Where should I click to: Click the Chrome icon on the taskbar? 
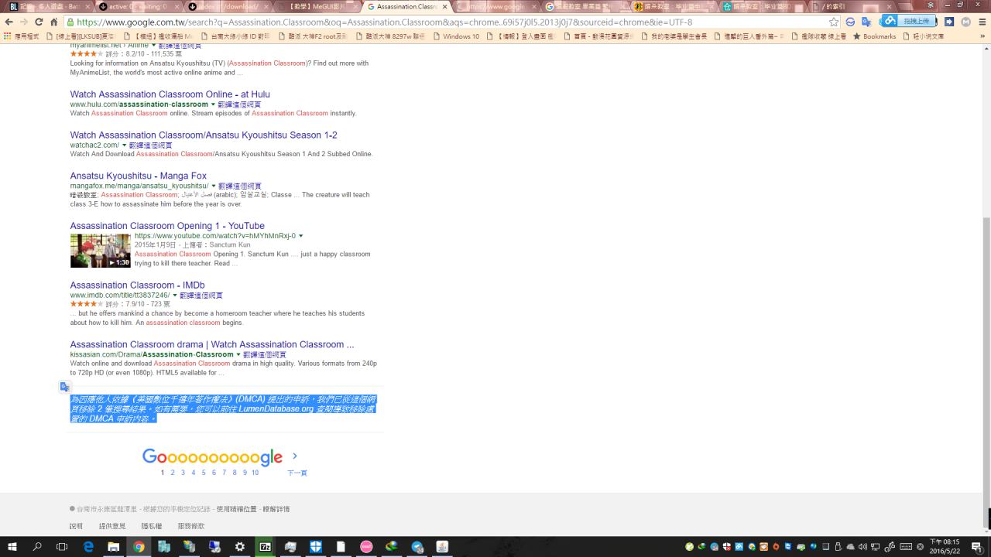click(x=139, y=547)
